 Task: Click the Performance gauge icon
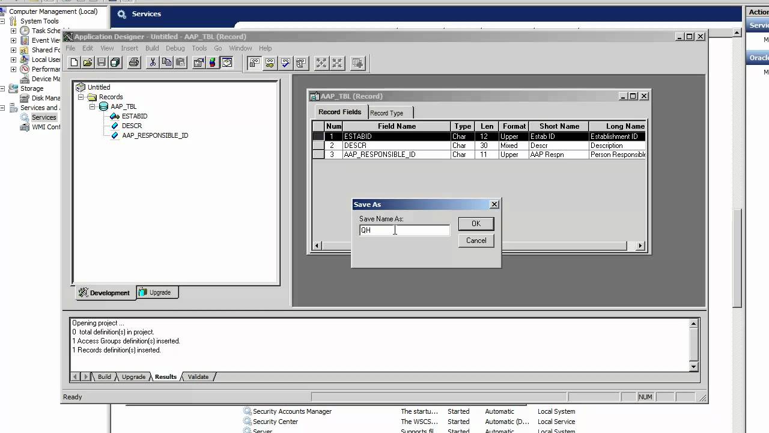[x=25, y=69]
